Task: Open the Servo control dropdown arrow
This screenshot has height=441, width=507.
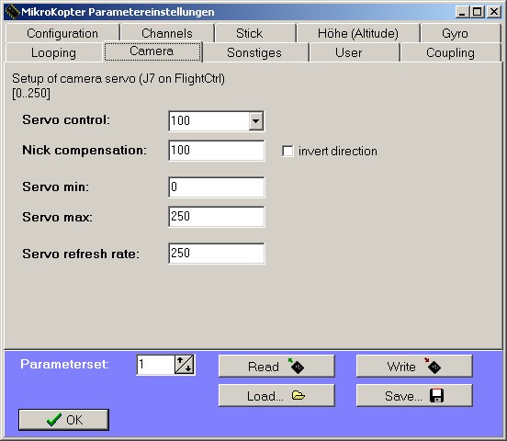Action: click(255, 121)
